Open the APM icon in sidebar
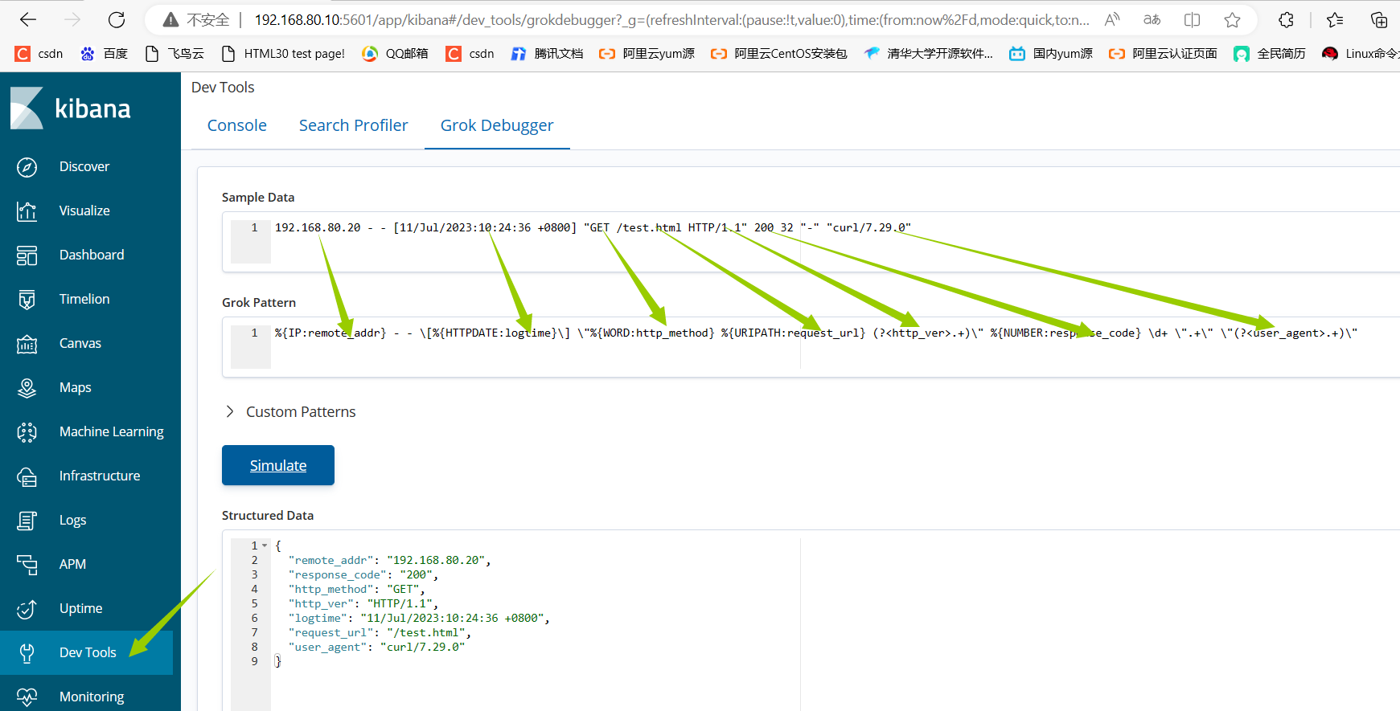1400x711 pixels. tap(27, 565)
